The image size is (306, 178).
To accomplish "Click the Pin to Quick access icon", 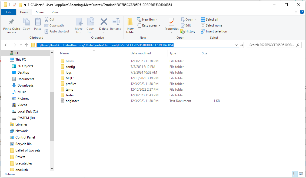I will (11, 22).
